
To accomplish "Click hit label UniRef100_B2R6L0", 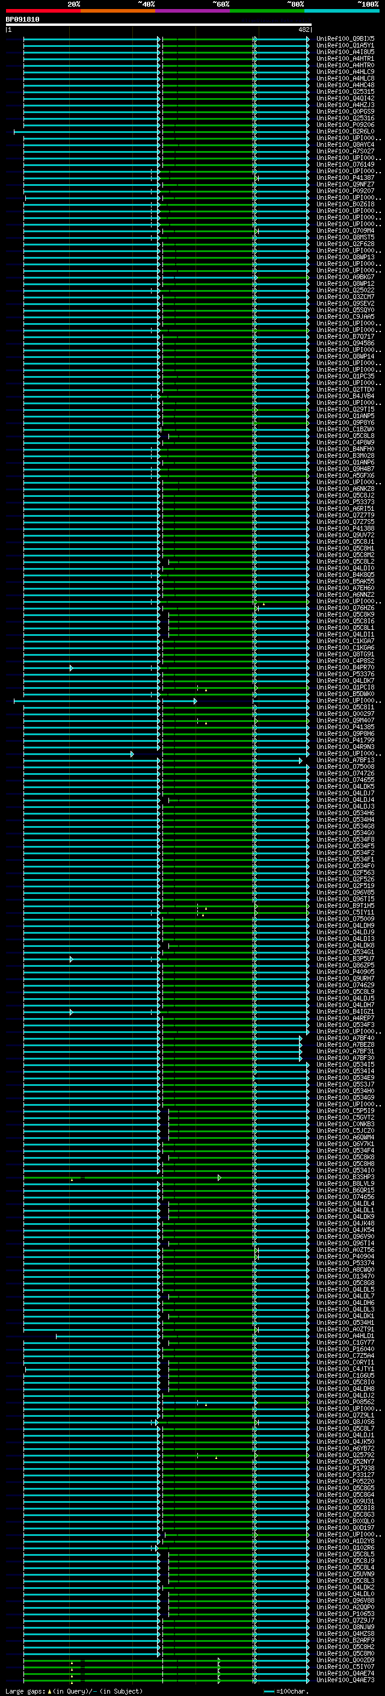I will click(x=345, y=131).
